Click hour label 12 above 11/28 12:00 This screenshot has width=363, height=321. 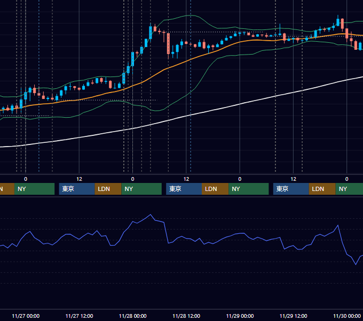pos(186,179)
